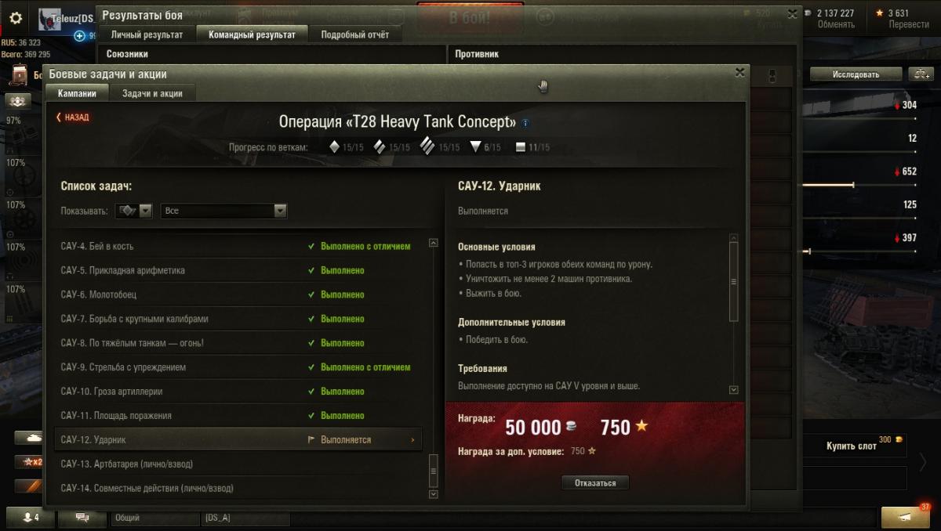Open the settings gear menu
Screen dimensions: 941x531
click(16, 17)
